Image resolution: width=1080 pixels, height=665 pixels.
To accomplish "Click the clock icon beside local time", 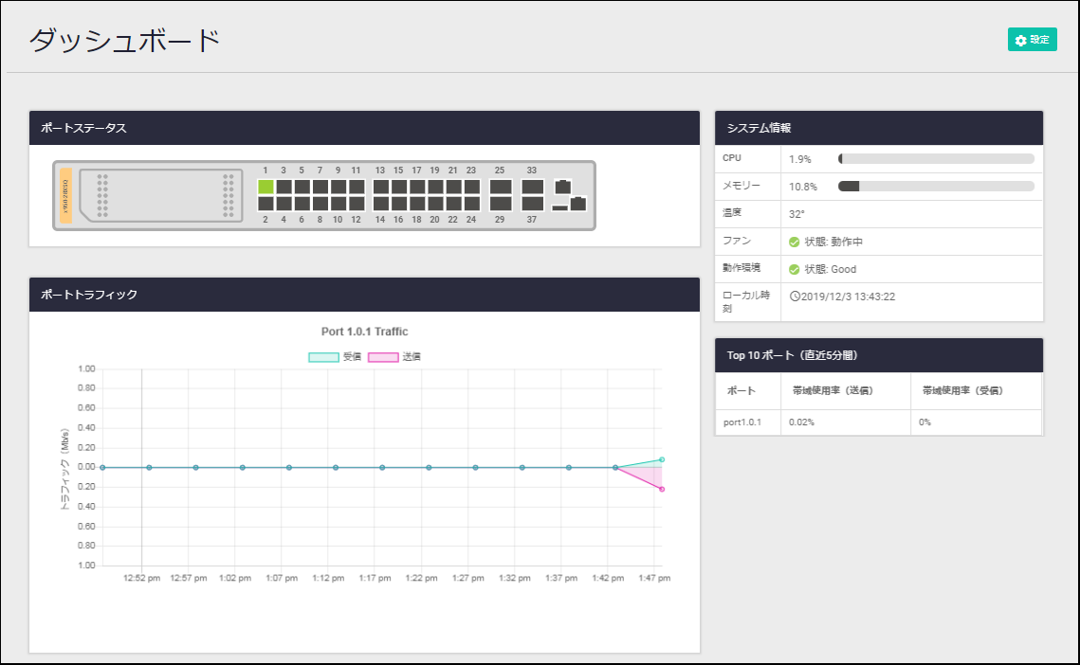I will click(795, 296).
